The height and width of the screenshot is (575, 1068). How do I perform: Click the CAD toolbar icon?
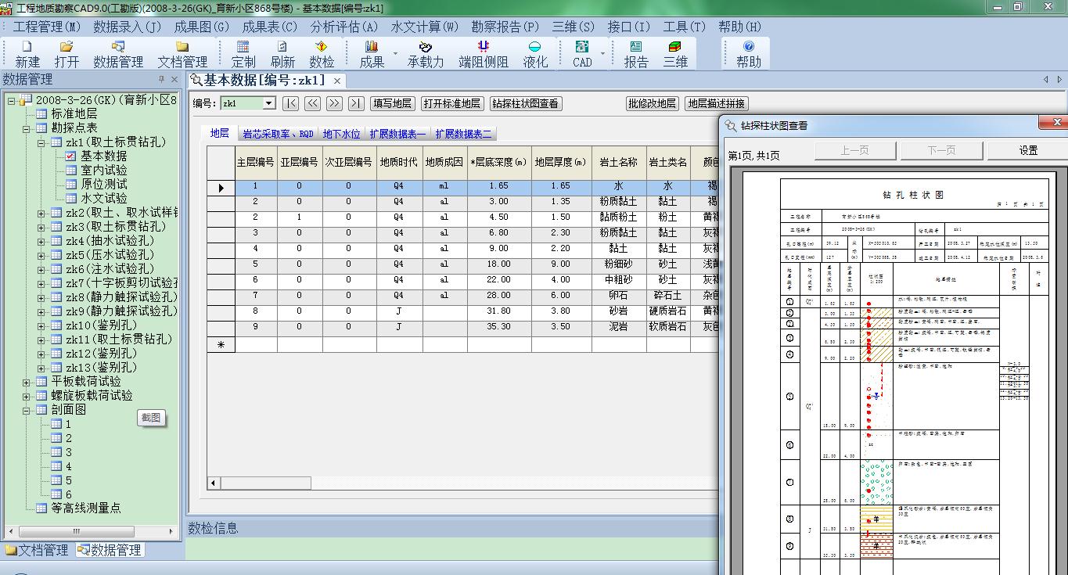tap(582, 54)
